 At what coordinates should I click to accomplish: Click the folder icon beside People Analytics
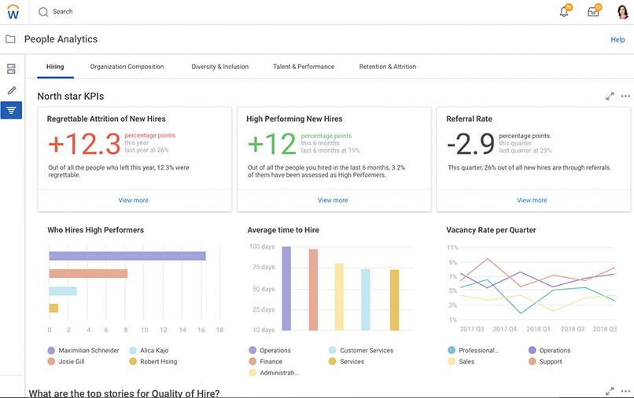(10, 39)
